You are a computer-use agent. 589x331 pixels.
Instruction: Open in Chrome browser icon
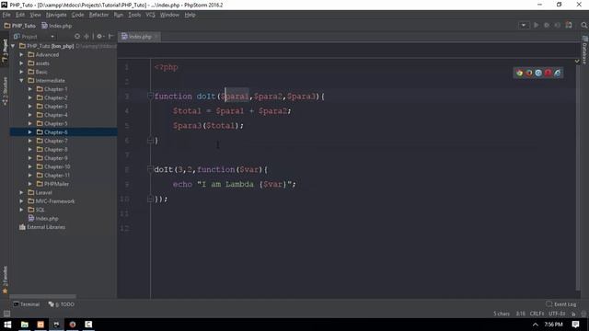pos(519,73)
